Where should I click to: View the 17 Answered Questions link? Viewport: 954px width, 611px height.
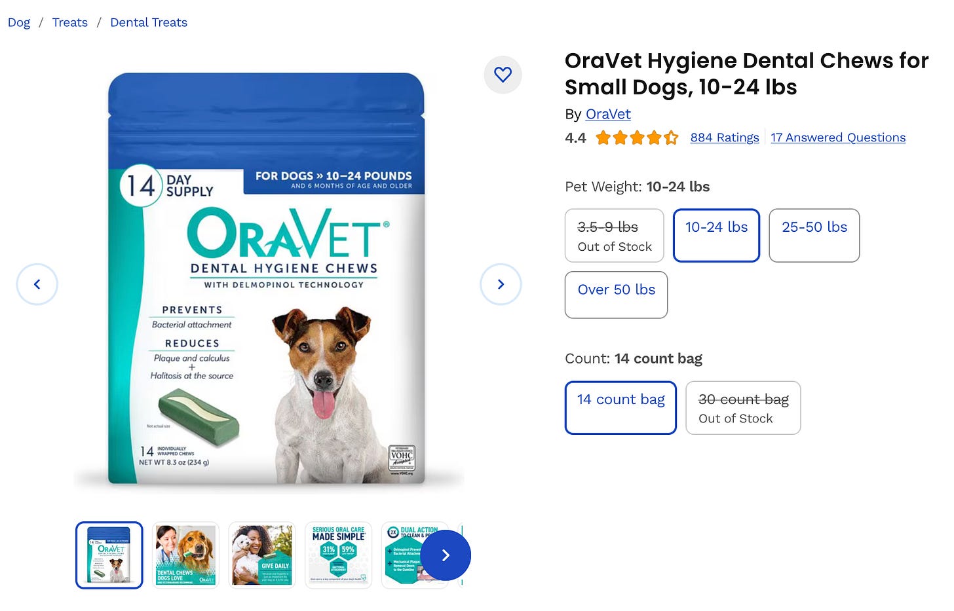coord(838,138)
